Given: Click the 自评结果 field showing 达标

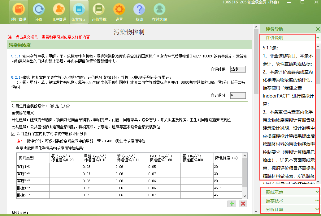Looking at the screenshot, I should tap(238, 69).
